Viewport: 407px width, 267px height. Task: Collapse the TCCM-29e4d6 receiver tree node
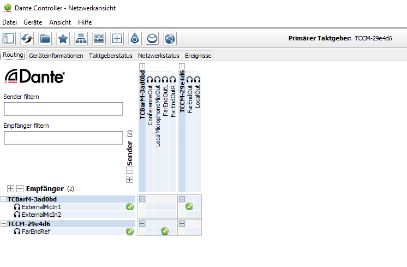[x=4, y=224]
